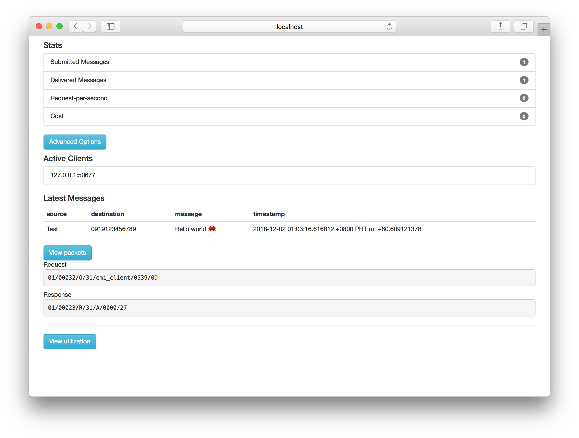This screenshot has width=579, height=438.
Task: Click the Request packet code box
Action: (x=289, y=278)
